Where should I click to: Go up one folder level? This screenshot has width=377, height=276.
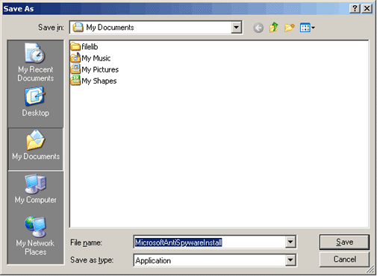tap(274, 28)
